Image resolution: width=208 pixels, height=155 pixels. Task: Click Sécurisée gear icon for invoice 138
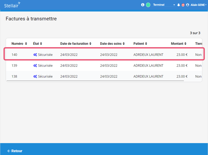(x=35, y=76)
